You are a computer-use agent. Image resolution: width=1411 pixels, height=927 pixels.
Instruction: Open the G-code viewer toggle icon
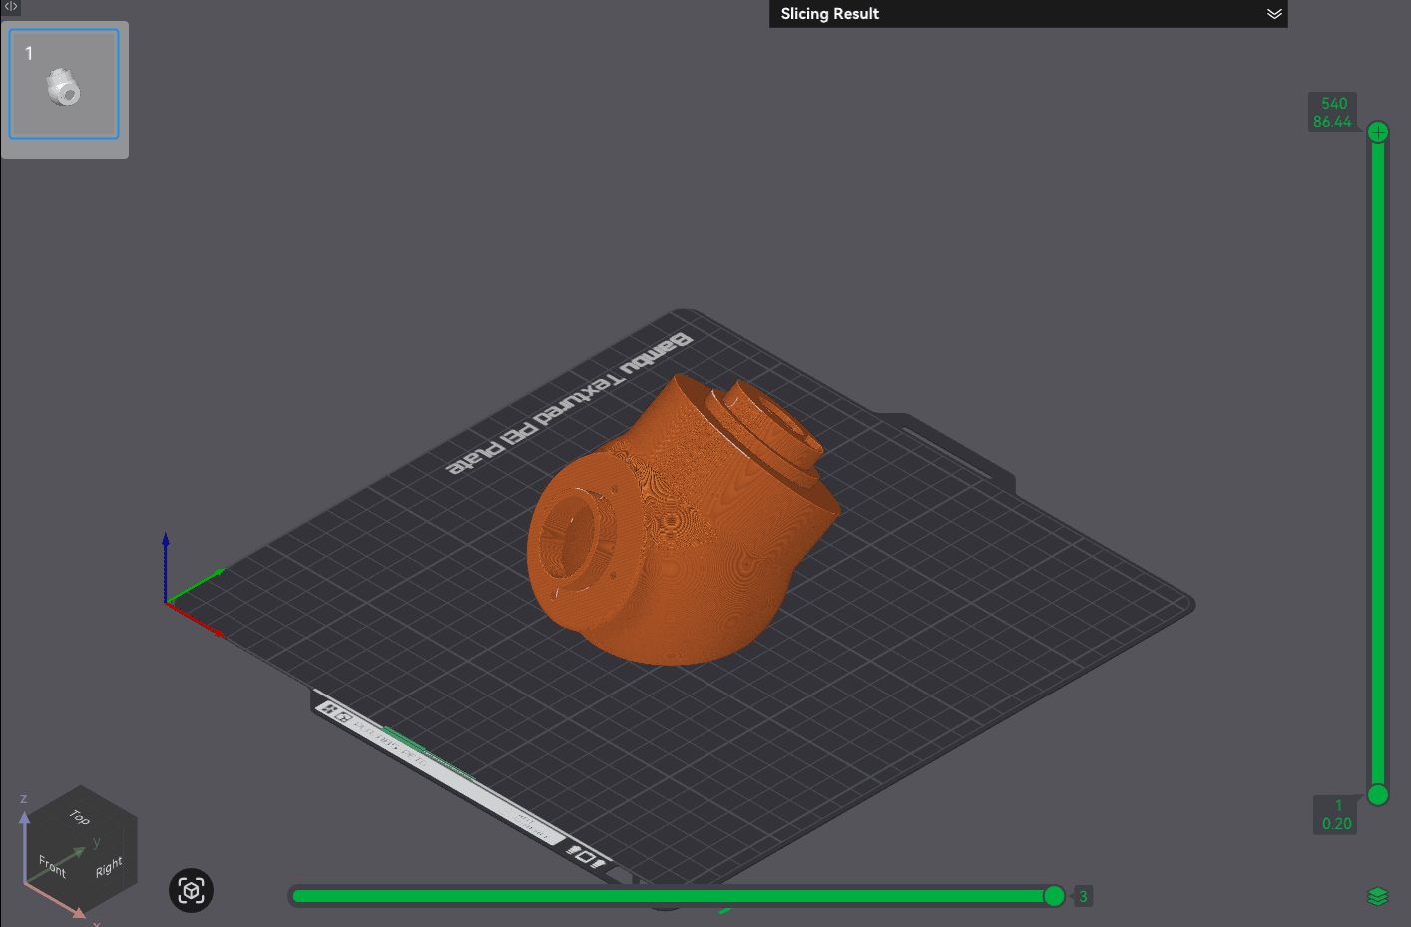pyautogui.click(x=10, y=7)
